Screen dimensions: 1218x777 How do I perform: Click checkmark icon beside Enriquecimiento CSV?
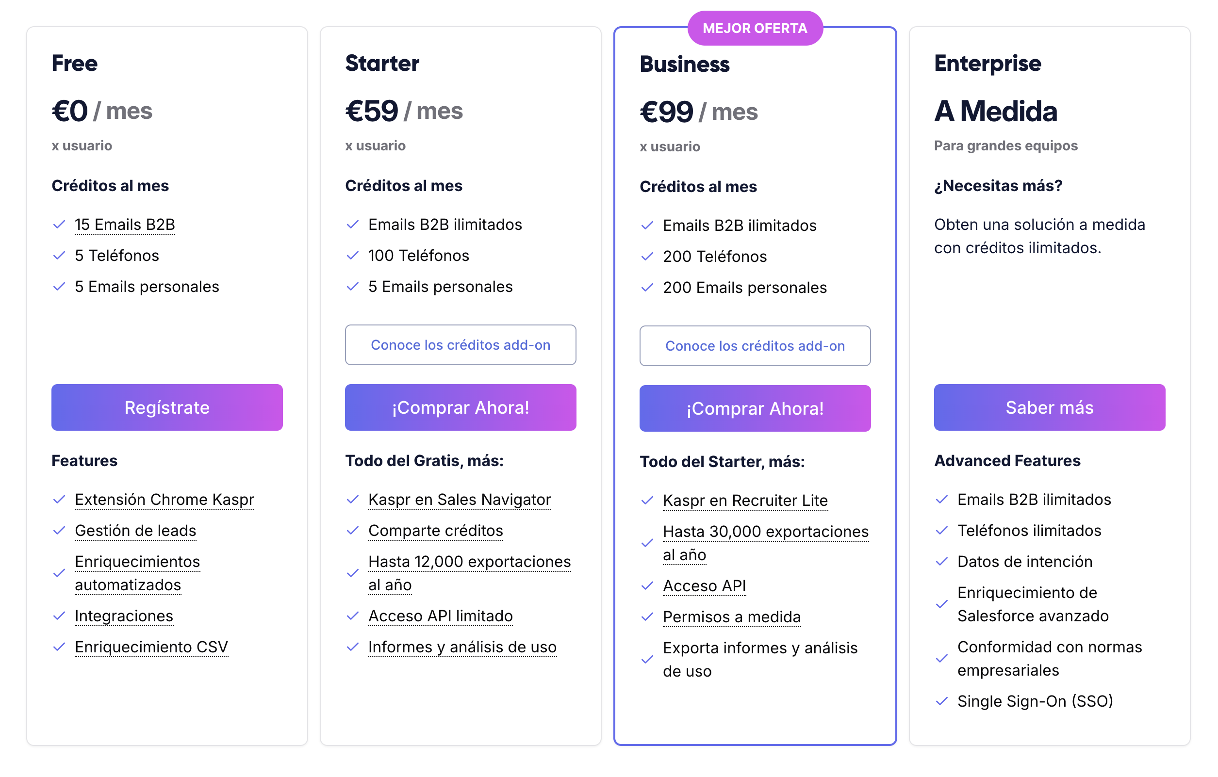[x=59, y=647]
